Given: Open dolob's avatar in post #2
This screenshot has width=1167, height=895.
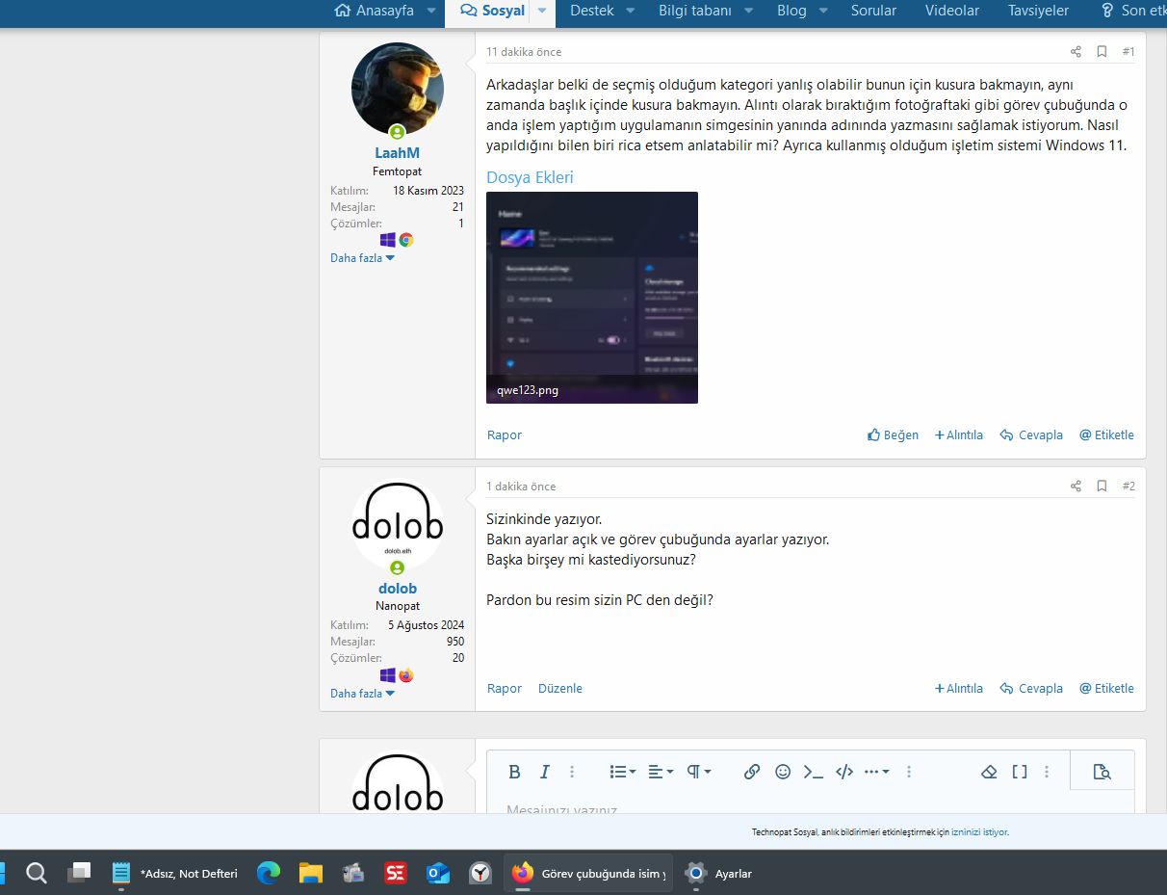Looking at the screenshot, I should point(398,524).
